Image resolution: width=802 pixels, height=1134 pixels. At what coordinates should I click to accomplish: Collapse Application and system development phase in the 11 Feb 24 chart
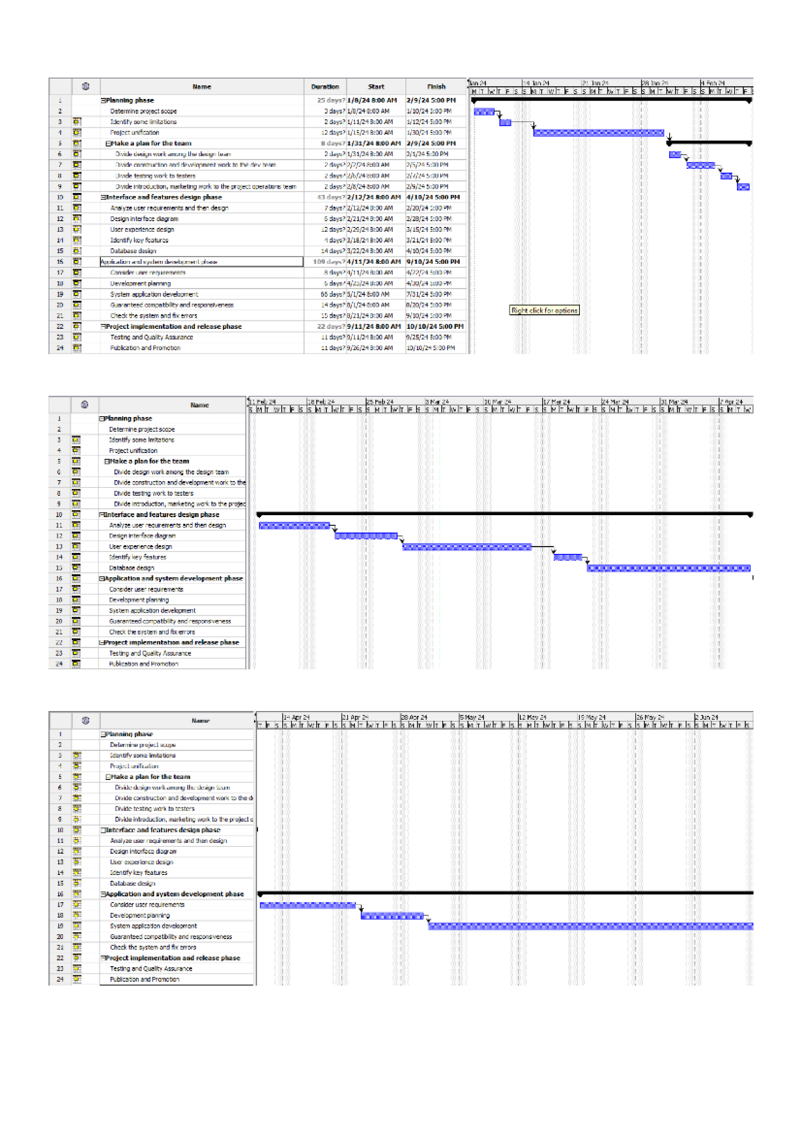tap(102, 578)
